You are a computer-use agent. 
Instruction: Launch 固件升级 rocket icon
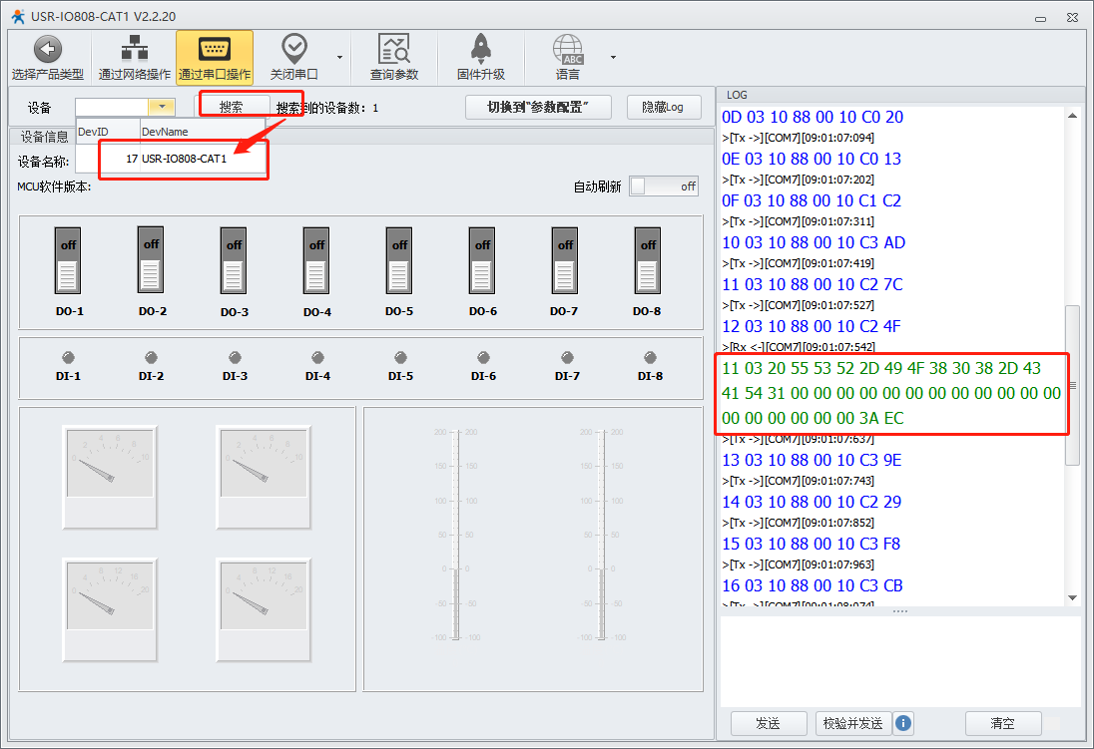pyautogui.click(x=481, y=49)
